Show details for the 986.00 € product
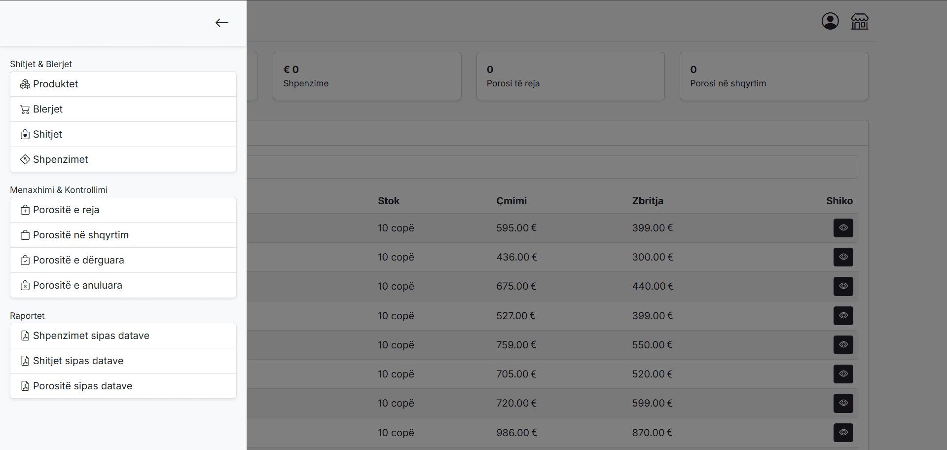 click(x=843, y=433)
